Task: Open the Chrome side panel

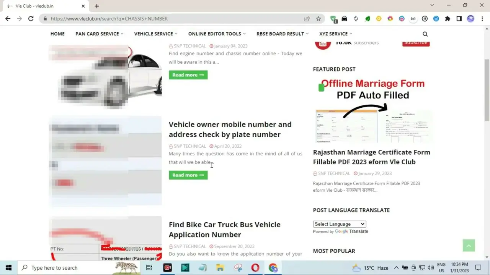Action: pos(459,19)
